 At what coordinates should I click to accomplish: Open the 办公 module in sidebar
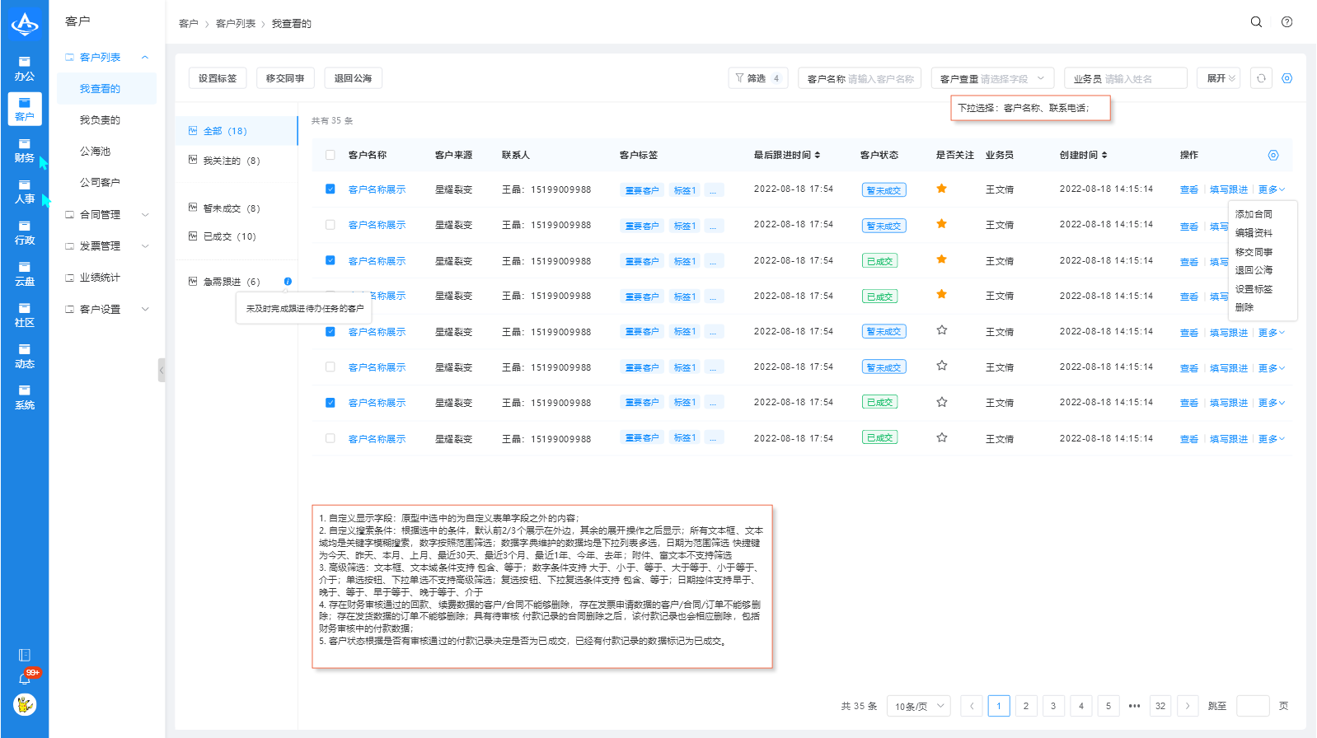[25, 68]
